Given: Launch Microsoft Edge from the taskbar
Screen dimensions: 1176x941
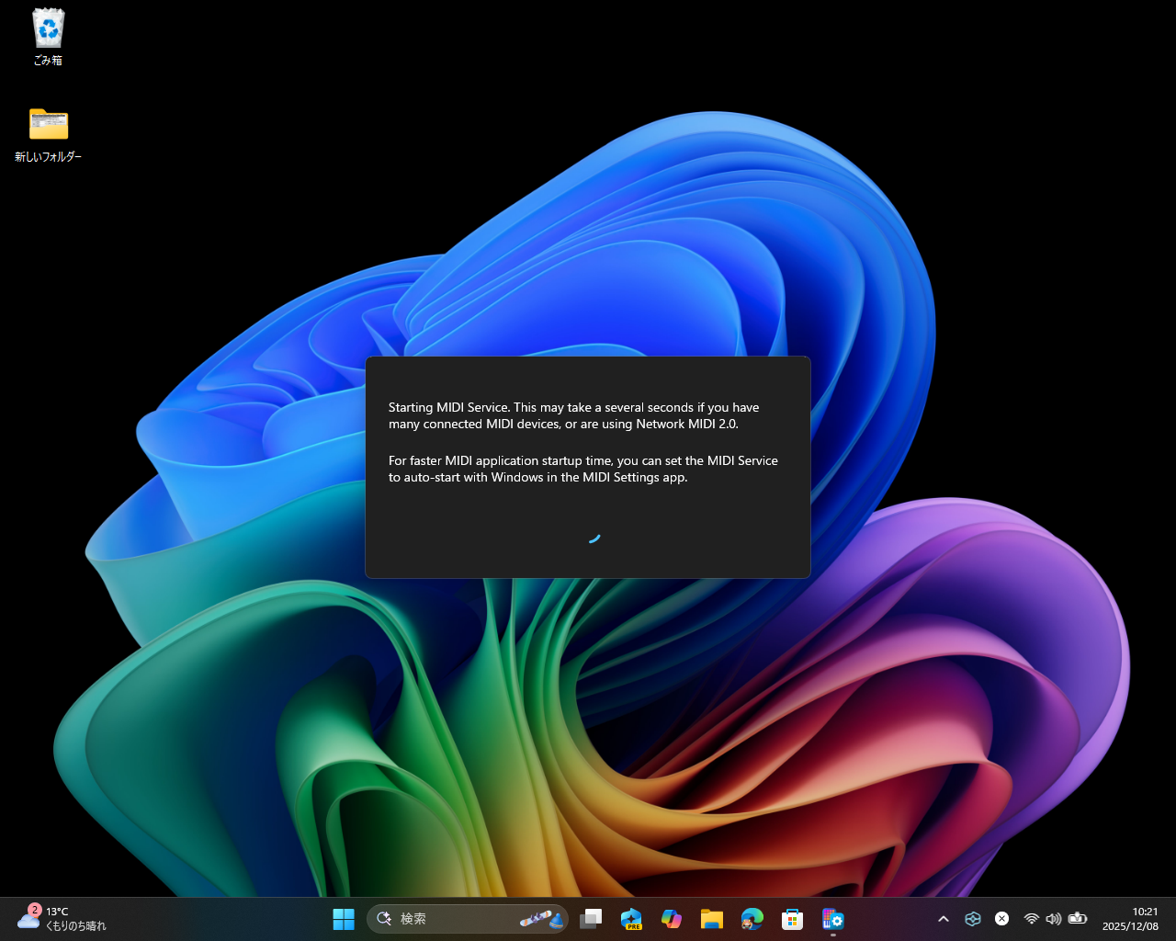Looking at the screenshot, I should (x=752, y=919).
